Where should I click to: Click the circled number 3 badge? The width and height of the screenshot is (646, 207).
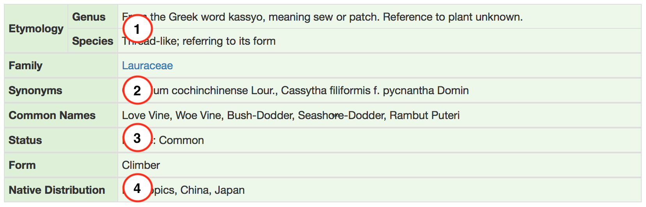pyautogui.click(x=137, y=138)
